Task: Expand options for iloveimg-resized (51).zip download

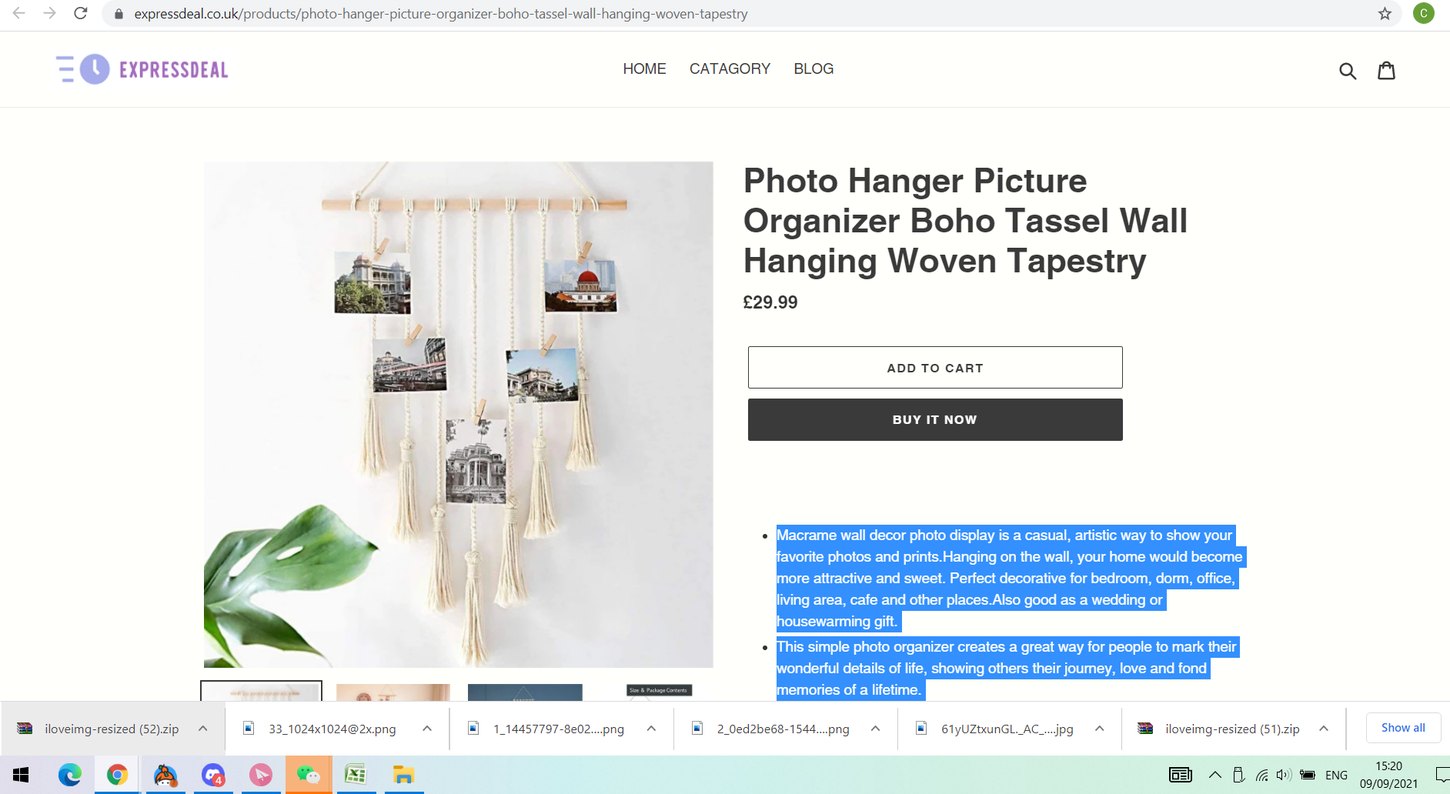Action: coord(1324,729)
